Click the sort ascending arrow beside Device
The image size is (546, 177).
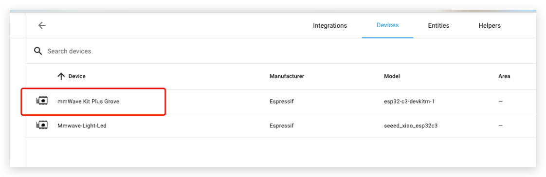pyautogui.click(x=61, y=76)
